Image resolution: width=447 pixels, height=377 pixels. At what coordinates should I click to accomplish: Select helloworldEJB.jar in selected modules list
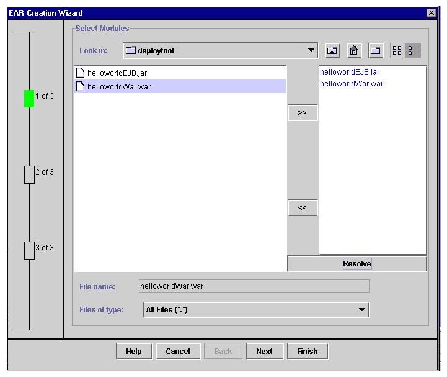[350, 71]
